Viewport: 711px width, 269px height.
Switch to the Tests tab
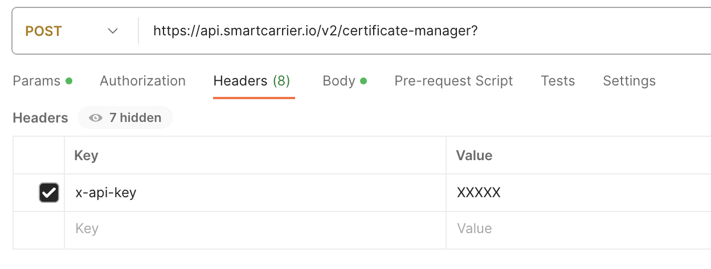(558, 81)
